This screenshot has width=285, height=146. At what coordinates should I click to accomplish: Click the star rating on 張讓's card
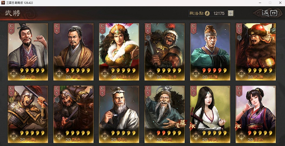[x=214, y=70]
